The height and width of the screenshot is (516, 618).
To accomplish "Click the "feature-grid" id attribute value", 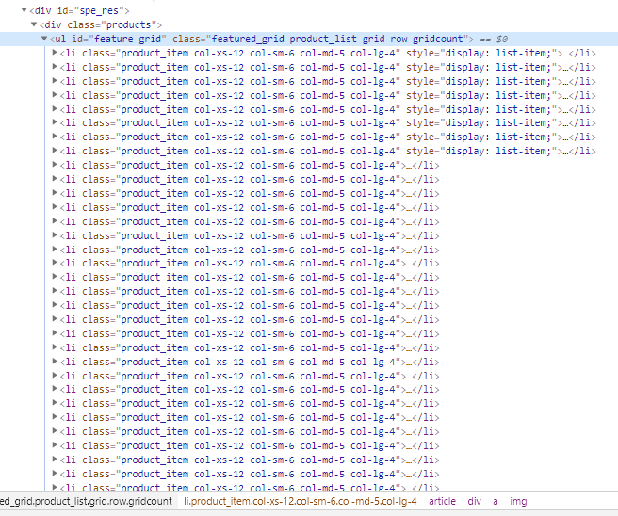I will pyautogui.click(x=128, y=39).
